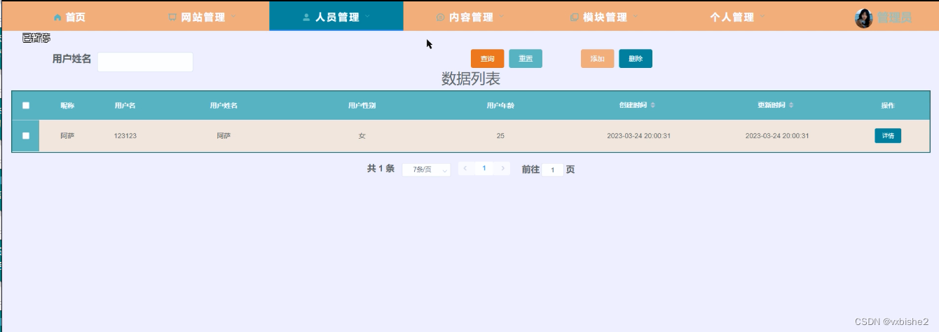Screen dimensions: 939x332
Task: Open the 7条/页 page size dropdown
Action: pos(426,170)
